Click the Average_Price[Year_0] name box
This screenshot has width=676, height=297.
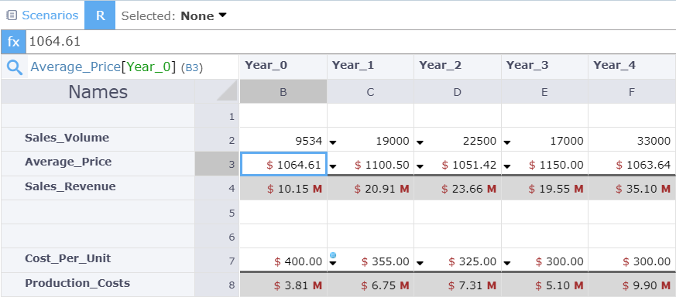[x=116, y=67]
